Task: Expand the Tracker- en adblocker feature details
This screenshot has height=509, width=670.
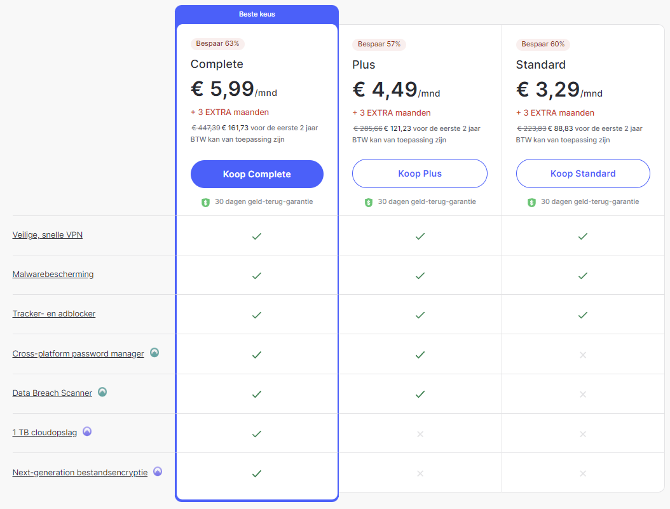Action: click(54, 313)
